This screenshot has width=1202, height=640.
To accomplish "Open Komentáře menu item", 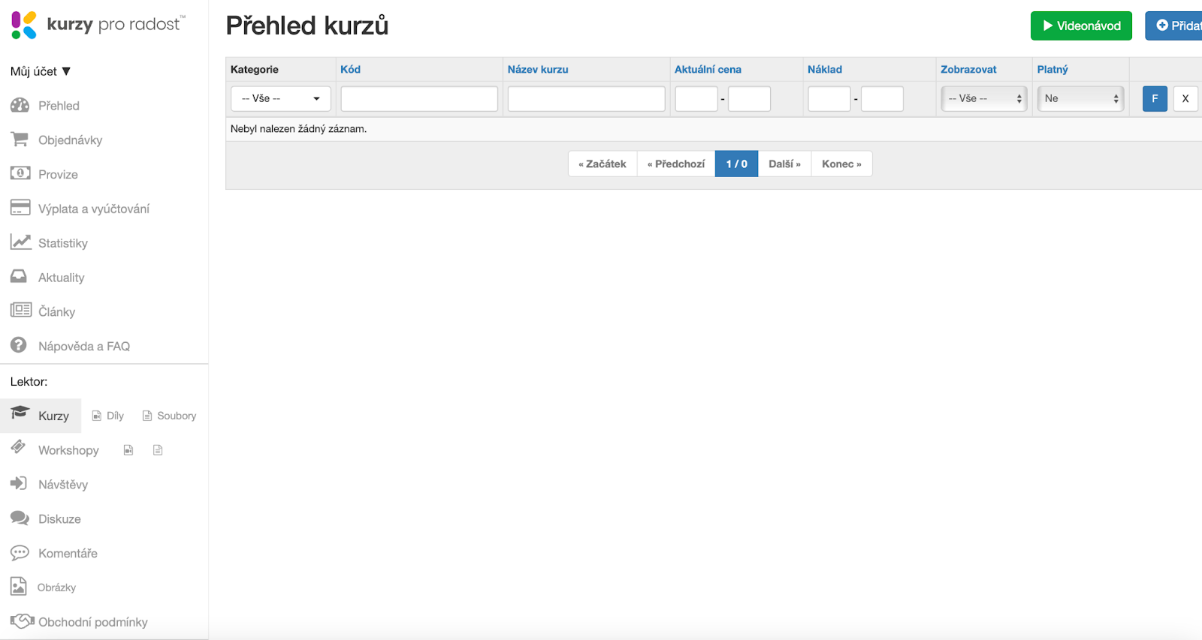I will click(x=68, y=554).
